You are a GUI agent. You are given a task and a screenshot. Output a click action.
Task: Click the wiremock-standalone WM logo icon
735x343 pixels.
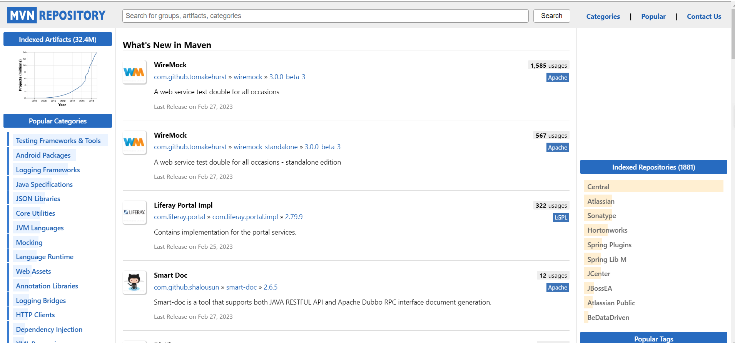(x=134, y=142)
